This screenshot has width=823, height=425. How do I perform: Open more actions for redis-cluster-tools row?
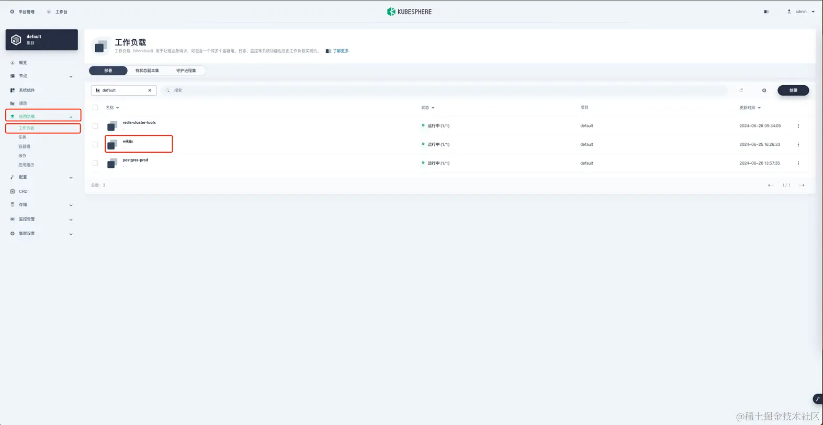pyautogui.click(x=798, y=126)
